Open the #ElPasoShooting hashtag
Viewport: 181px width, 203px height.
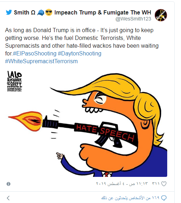(x=35, y=53)
